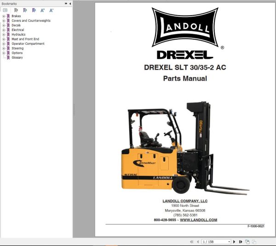Click the Parts Manual heading

pyautogui.click(x=185, y=78)
